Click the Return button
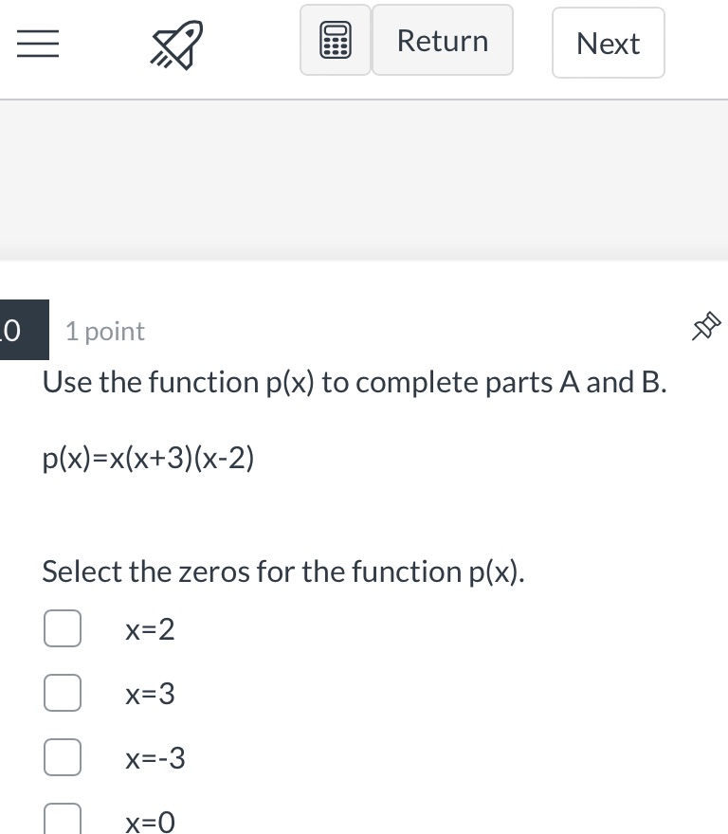Image resolution: width=728 pixels, height=834 pixels. click(x=442, y=40)
